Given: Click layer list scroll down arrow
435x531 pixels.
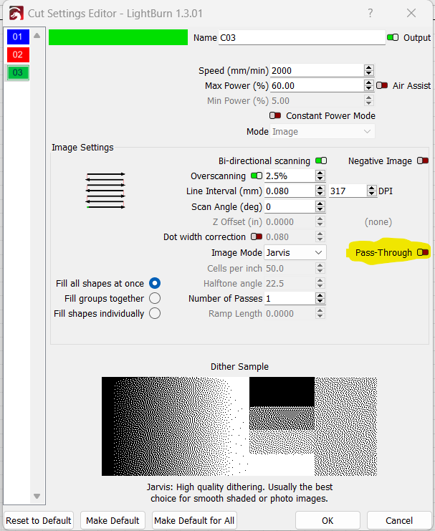Looking at the screenshot, I should pyautogui.click(x=37, y=496).
